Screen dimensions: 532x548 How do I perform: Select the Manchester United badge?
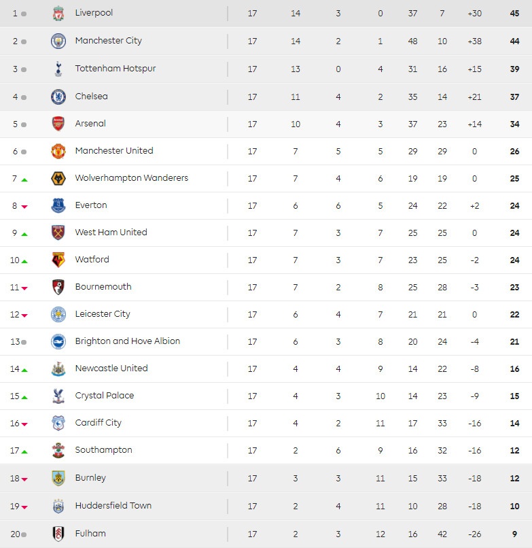tap(58, 152)
